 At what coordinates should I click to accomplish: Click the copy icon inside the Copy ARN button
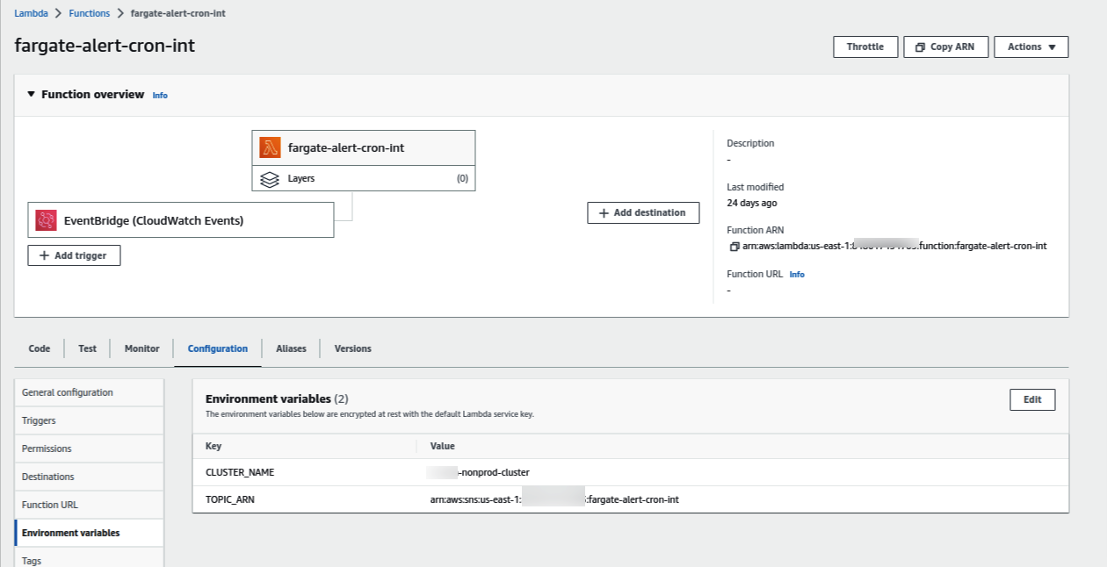[920, 47]
